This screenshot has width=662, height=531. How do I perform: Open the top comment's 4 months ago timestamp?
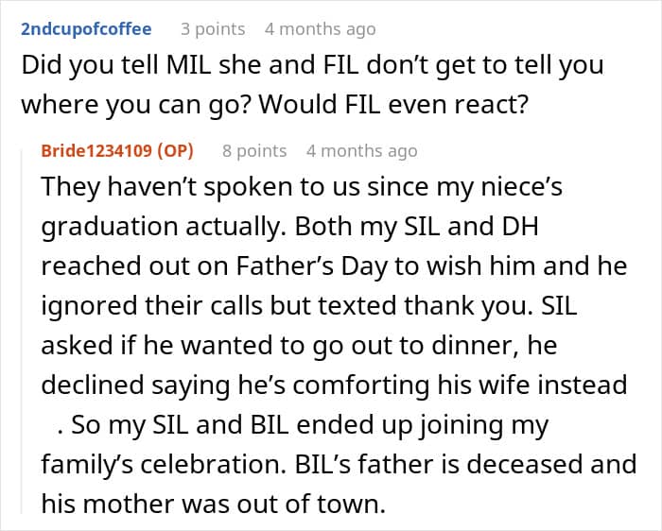point(320,29)
